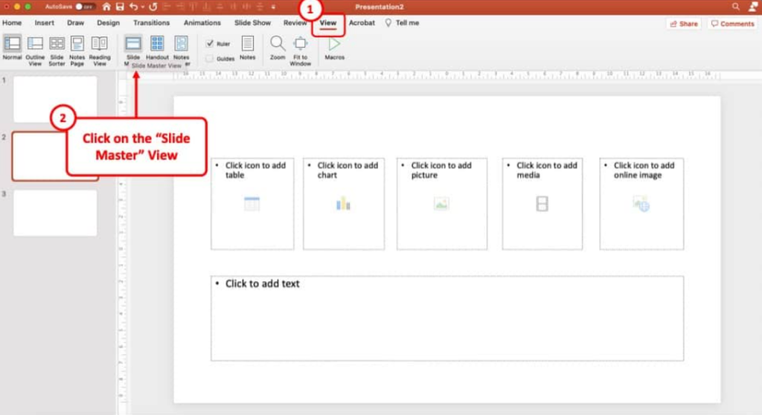The width and height of the screenshot is (762, 415).
Task: Toggle the AutoSave switch
Action: [x=83, y=7]
